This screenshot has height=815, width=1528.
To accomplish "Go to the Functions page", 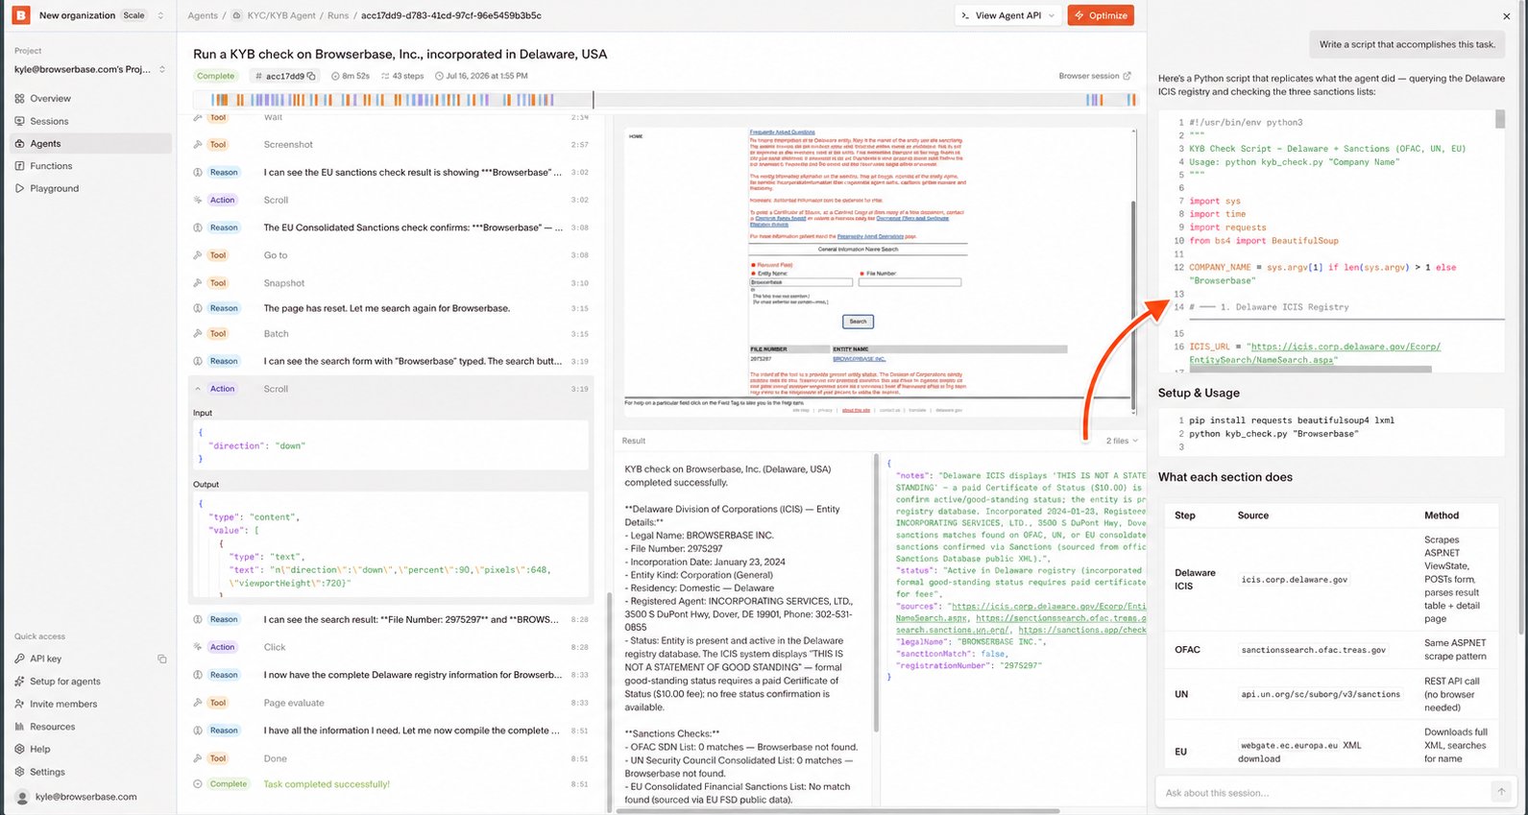I will (51, 166).
